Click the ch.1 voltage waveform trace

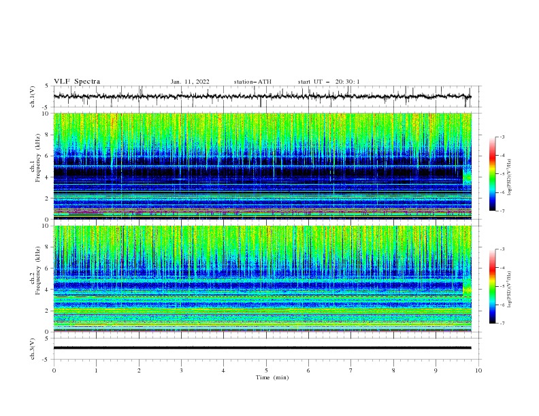point(262,97)
